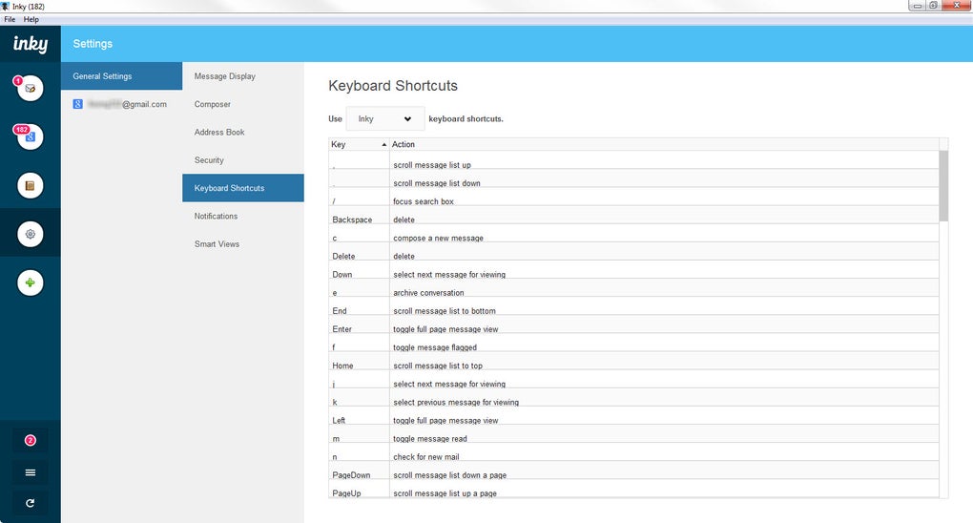
Task: Open the Gmail account icon with 182 badge
Action: [31, 137]
